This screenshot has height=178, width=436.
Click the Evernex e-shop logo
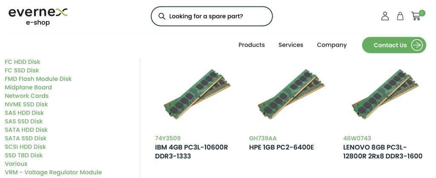(x=38, y=16)
